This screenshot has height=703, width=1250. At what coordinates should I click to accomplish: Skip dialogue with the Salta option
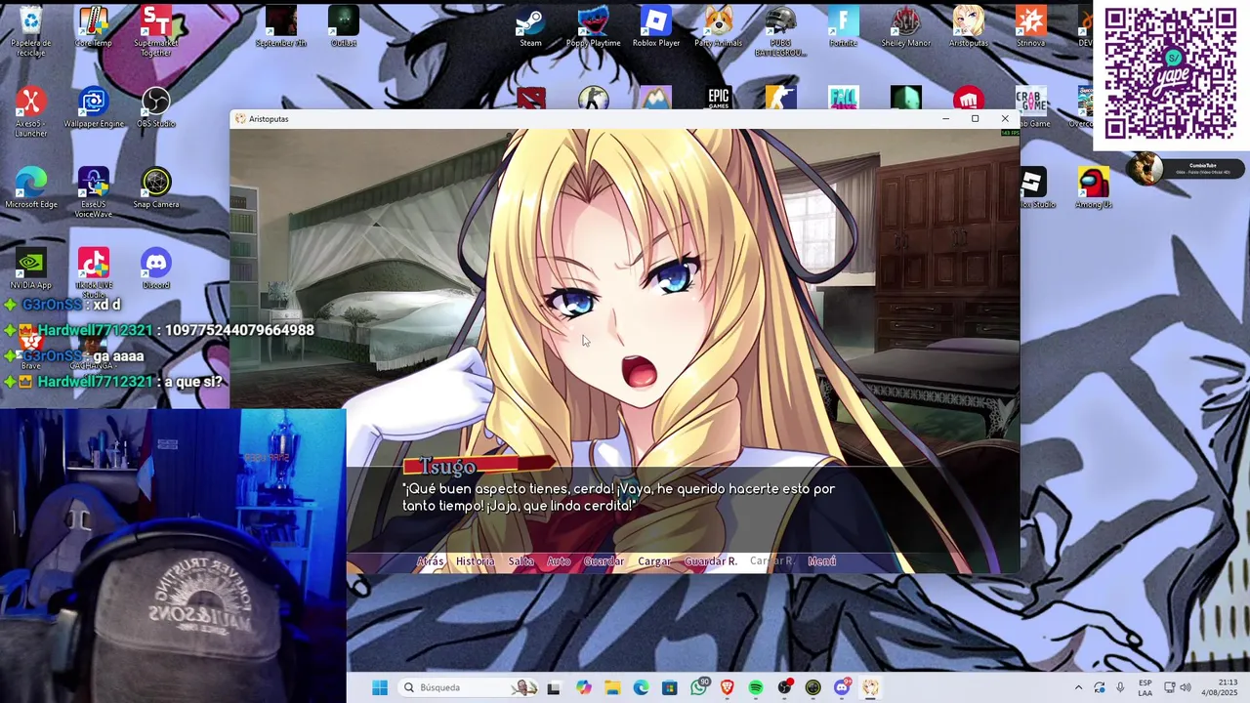(x=521, y=561)
